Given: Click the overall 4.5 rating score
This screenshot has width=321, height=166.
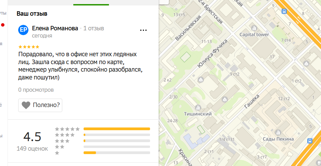Looking at the screenshot, I should (32, 137).
